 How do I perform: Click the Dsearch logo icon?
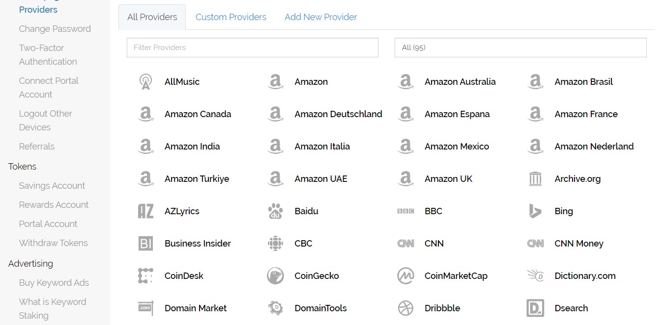(535, 308)
